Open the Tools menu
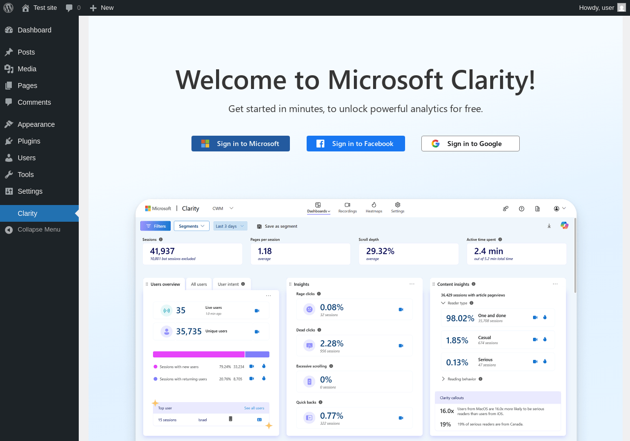Screen dimensions: 630x441 [x=26, y=175]
